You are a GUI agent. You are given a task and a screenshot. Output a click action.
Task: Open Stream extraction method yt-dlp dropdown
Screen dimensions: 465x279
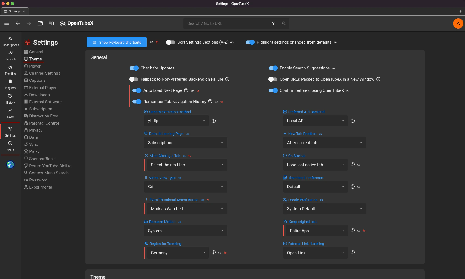pos(176,121)
